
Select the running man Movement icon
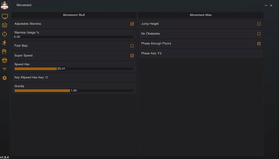point(4,43)
